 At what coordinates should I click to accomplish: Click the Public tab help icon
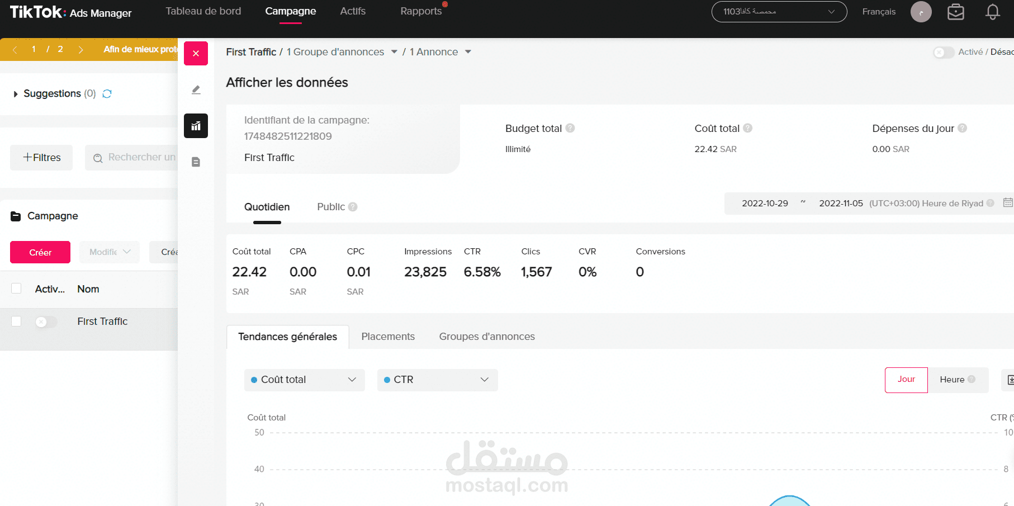[x=353, y=207]
